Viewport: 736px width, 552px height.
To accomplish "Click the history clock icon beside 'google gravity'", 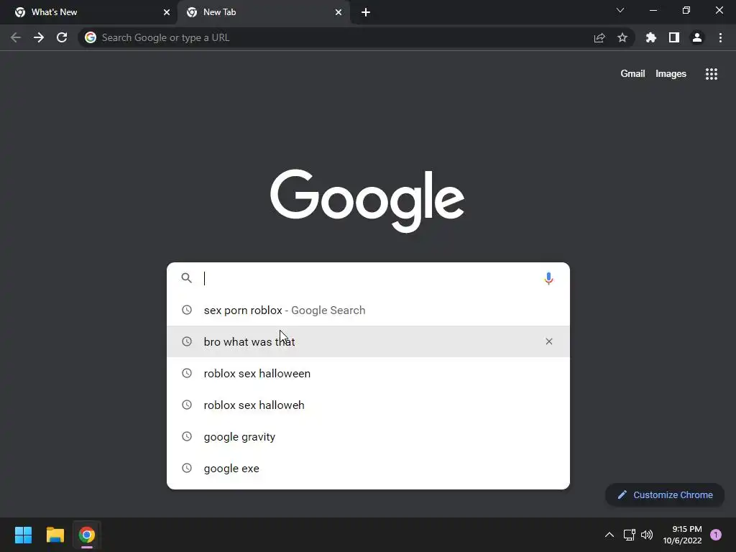I will click(187, 436).
